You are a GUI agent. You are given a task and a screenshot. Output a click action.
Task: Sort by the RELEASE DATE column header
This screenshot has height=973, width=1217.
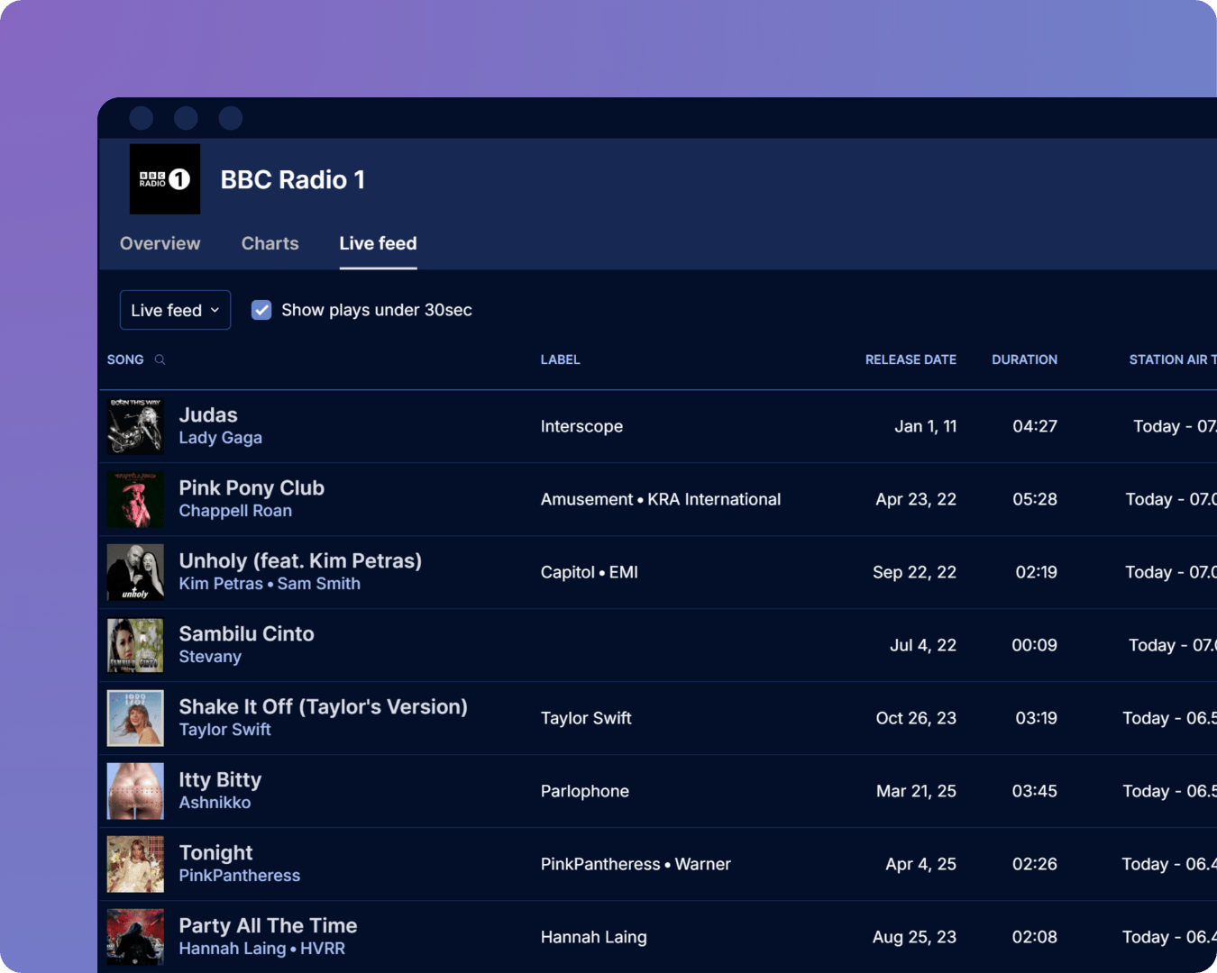click(x=910, y=359)
